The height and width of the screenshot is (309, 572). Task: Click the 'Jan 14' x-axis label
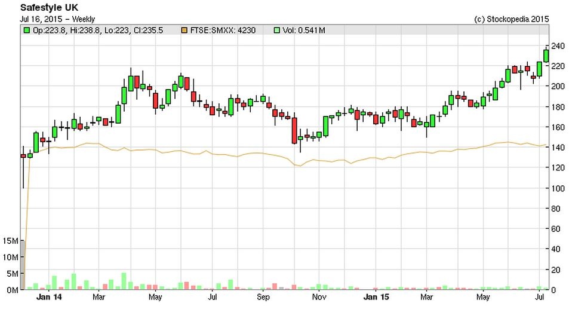click(49, 297)
